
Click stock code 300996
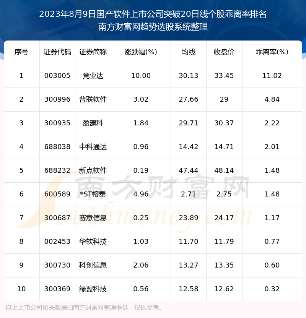[x=57, y=99]
